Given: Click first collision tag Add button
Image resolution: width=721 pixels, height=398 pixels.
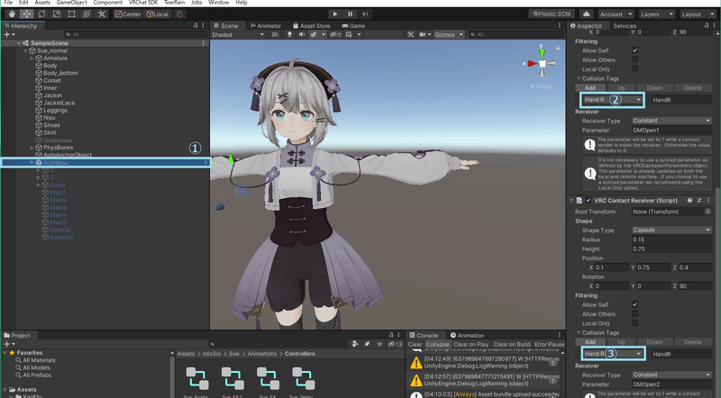Looking at the screenshot, I should pos(590,87).
